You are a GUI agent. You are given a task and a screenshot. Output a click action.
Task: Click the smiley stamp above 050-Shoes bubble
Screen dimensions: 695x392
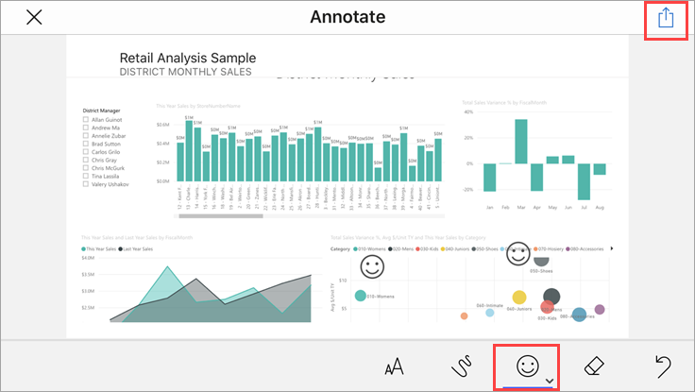click(x=517, y=253)
